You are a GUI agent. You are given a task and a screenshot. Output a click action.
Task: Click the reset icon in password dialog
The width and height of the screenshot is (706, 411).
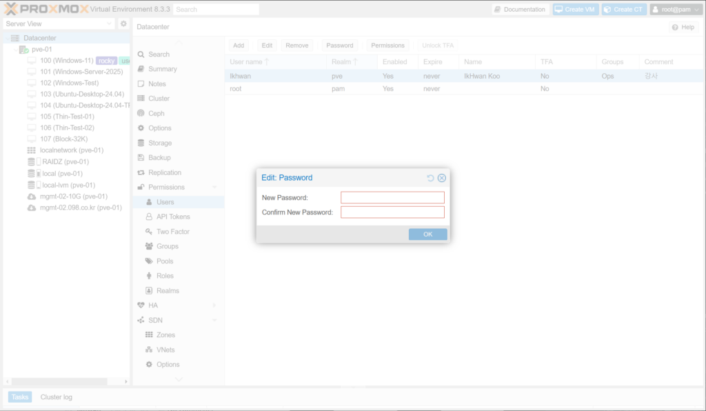[431, 178]
